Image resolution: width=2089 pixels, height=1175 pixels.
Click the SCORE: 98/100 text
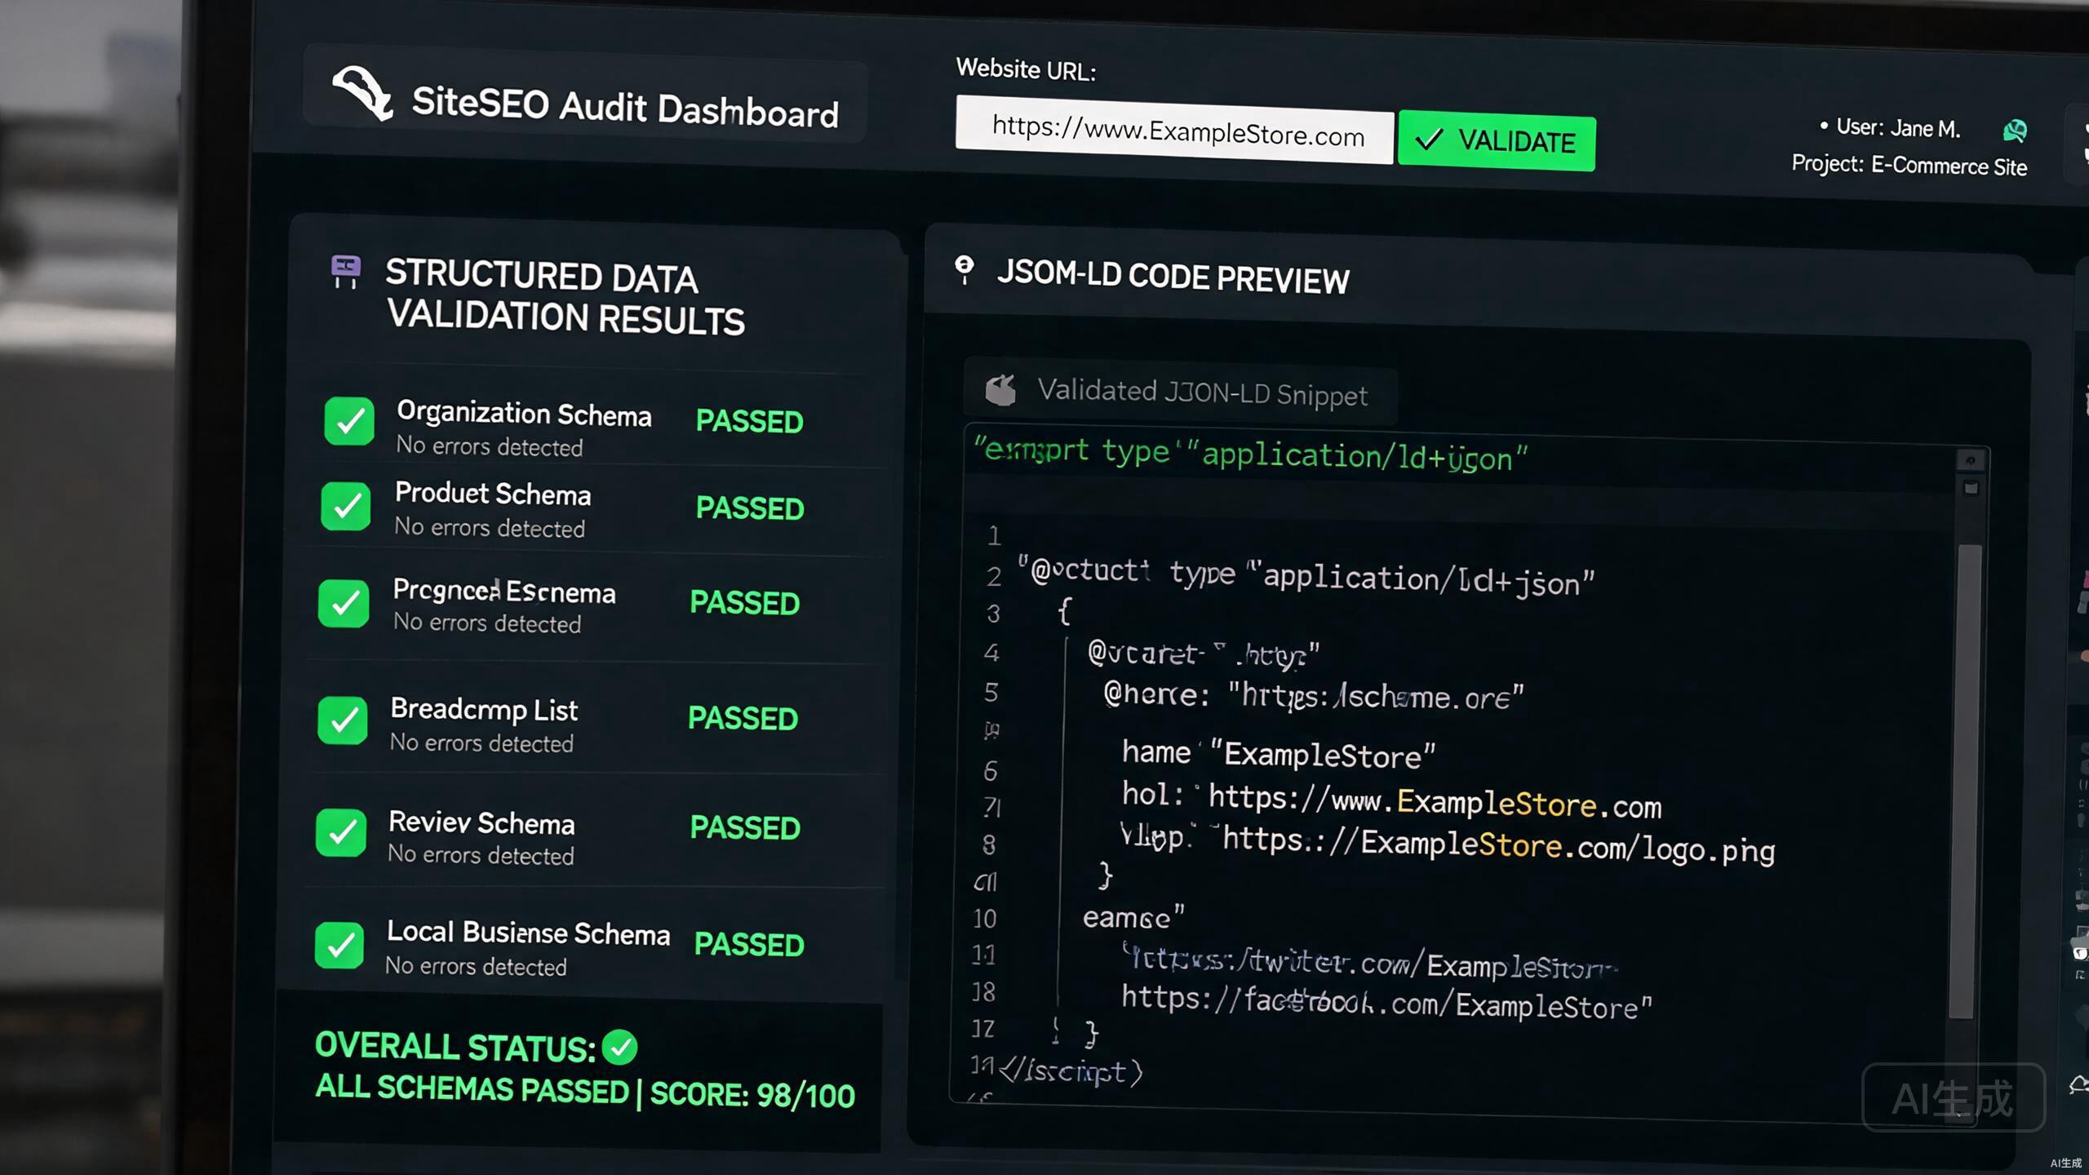(752, 1095)
